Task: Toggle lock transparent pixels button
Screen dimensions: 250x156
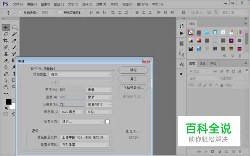Action: coord(199,85)
